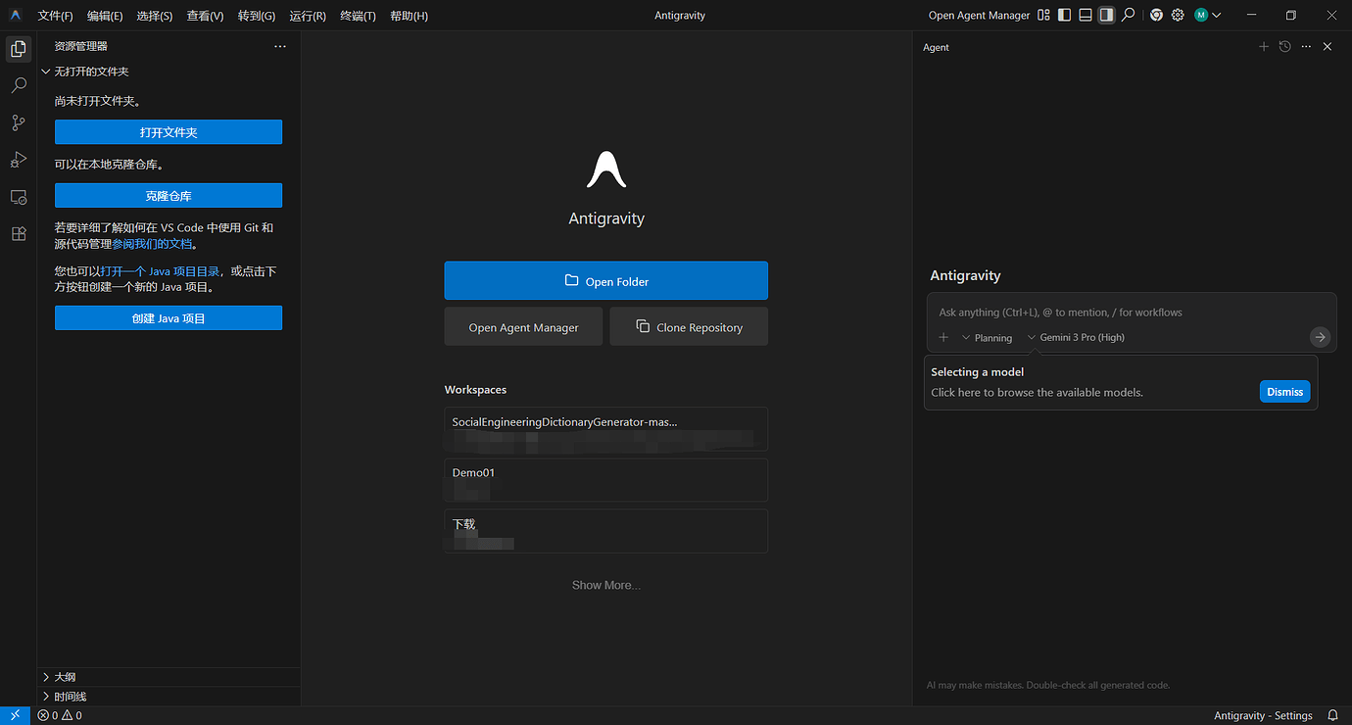The image size is (1352, 725).
Task: Open the account dropdown chevron beside avatar
Action: click(x=1217, y=15)
